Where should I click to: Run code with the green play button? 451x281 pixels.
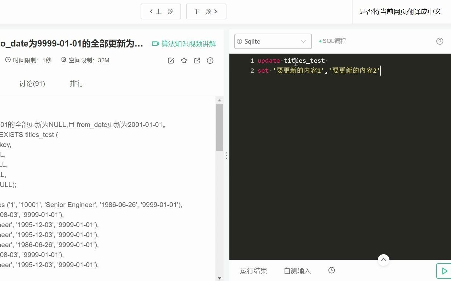click(x=444, y=271)
